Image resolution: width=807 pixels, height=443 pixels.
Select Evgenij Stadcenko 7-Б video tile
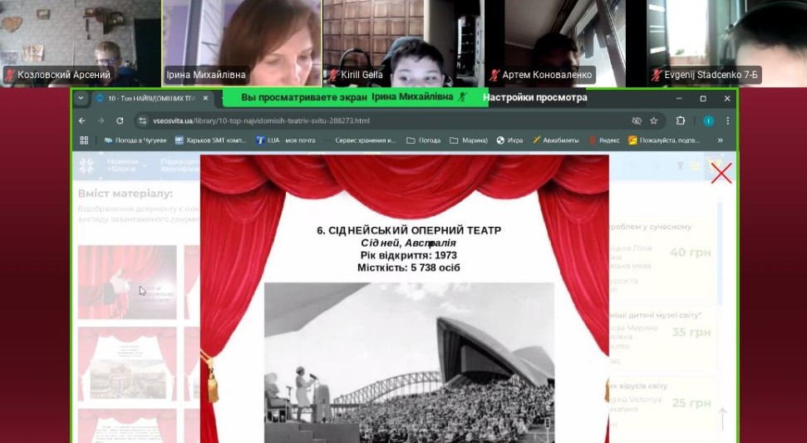click(x=726, y=43)
